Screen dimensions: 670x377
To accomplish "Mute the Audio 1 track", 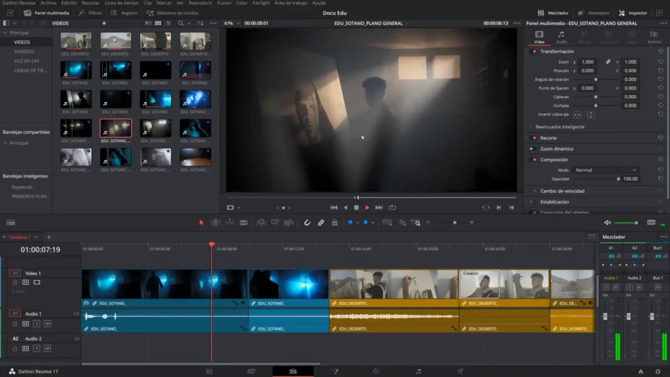I will [47, 323].
